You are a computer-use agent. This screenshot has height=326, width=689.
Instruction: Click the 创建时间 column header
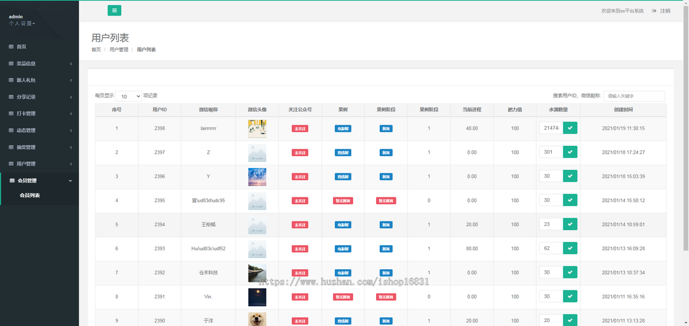624,110
